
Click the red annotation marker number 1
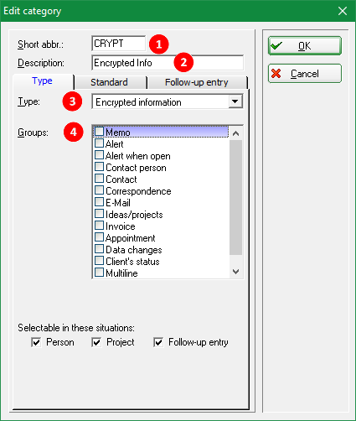[159, 44]
